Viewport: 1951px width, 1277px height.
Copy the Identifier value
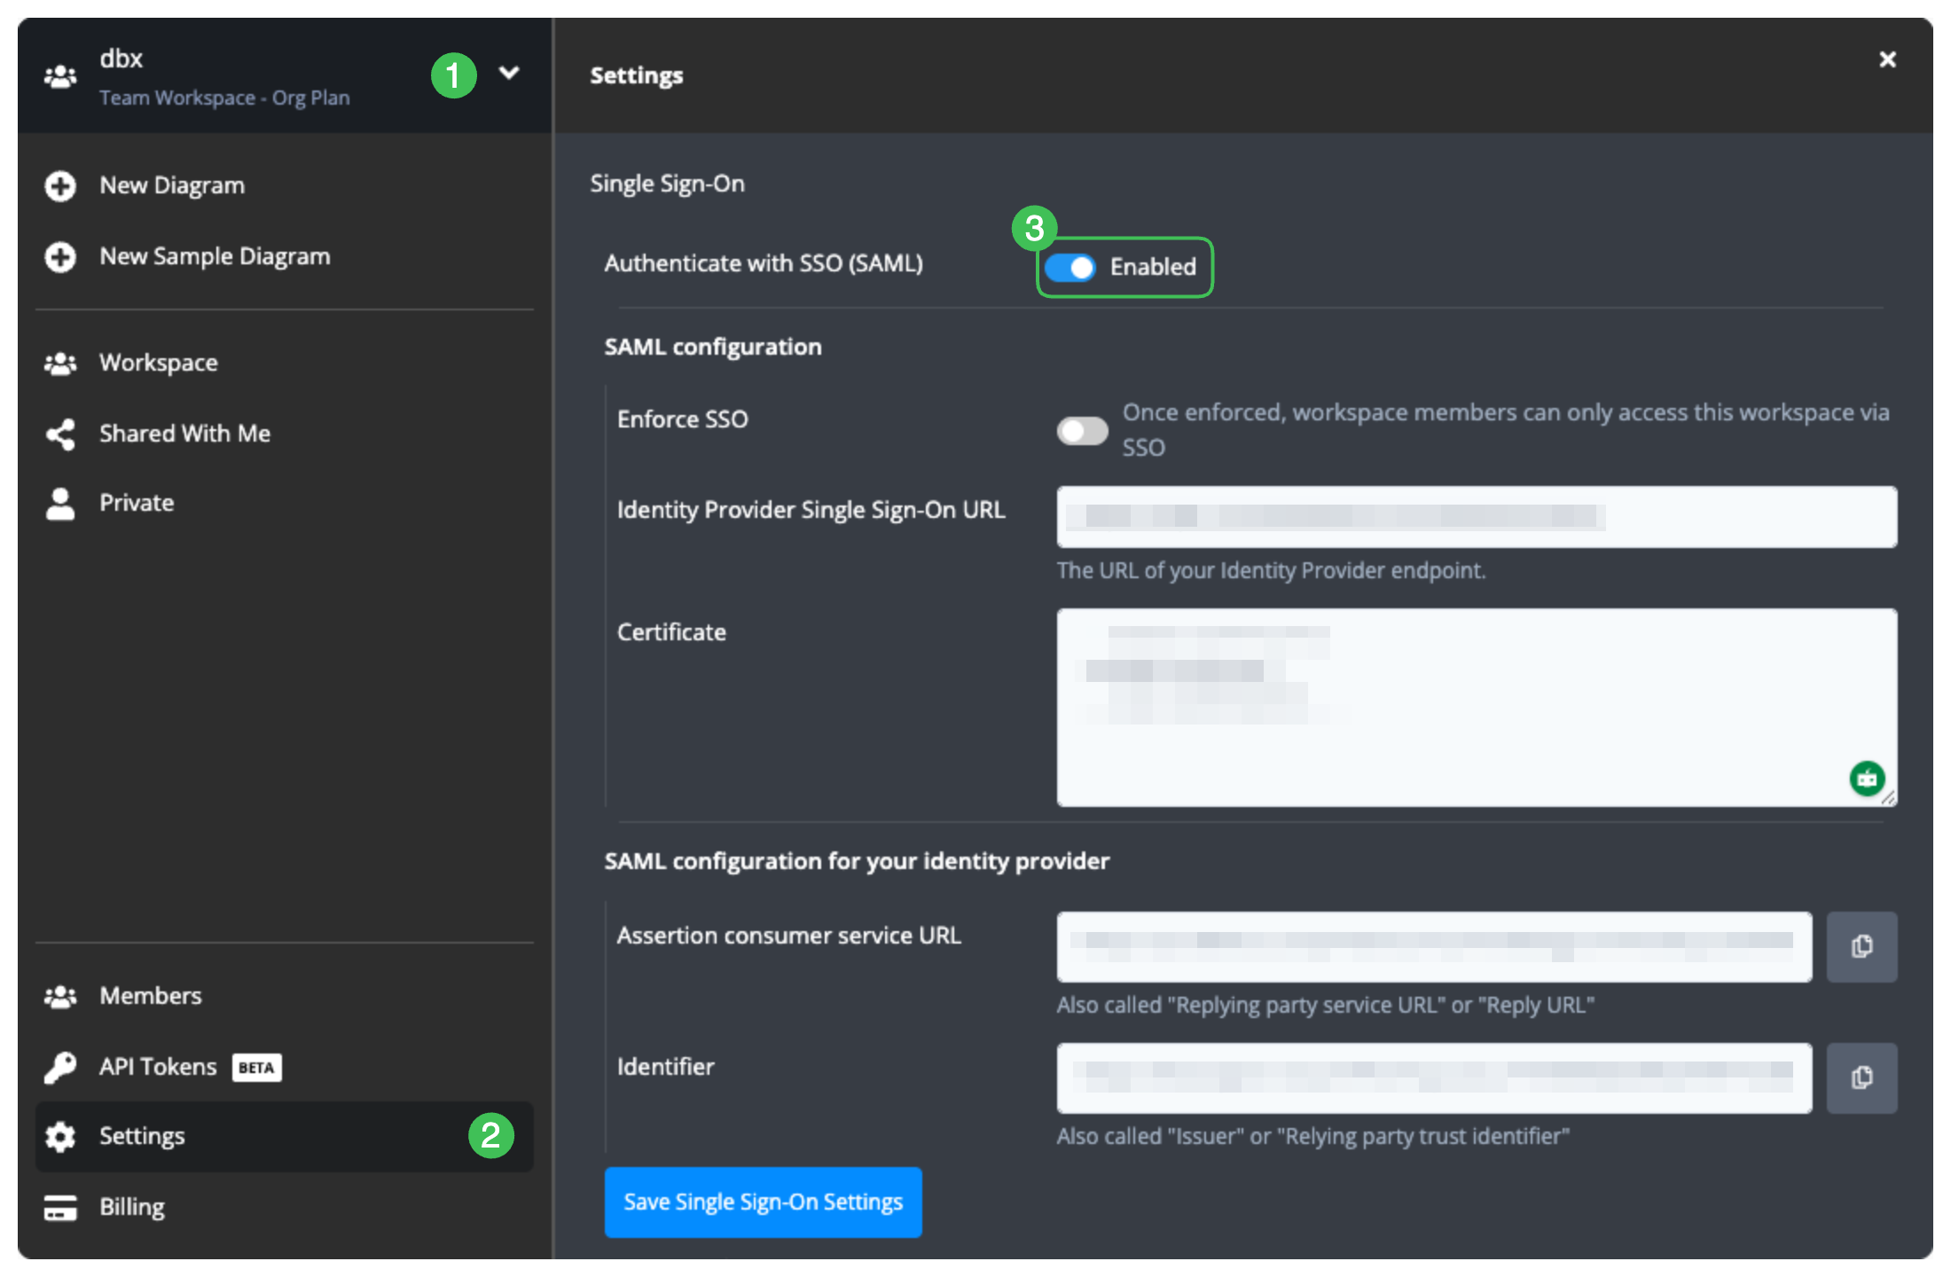pos(1861,1077)
